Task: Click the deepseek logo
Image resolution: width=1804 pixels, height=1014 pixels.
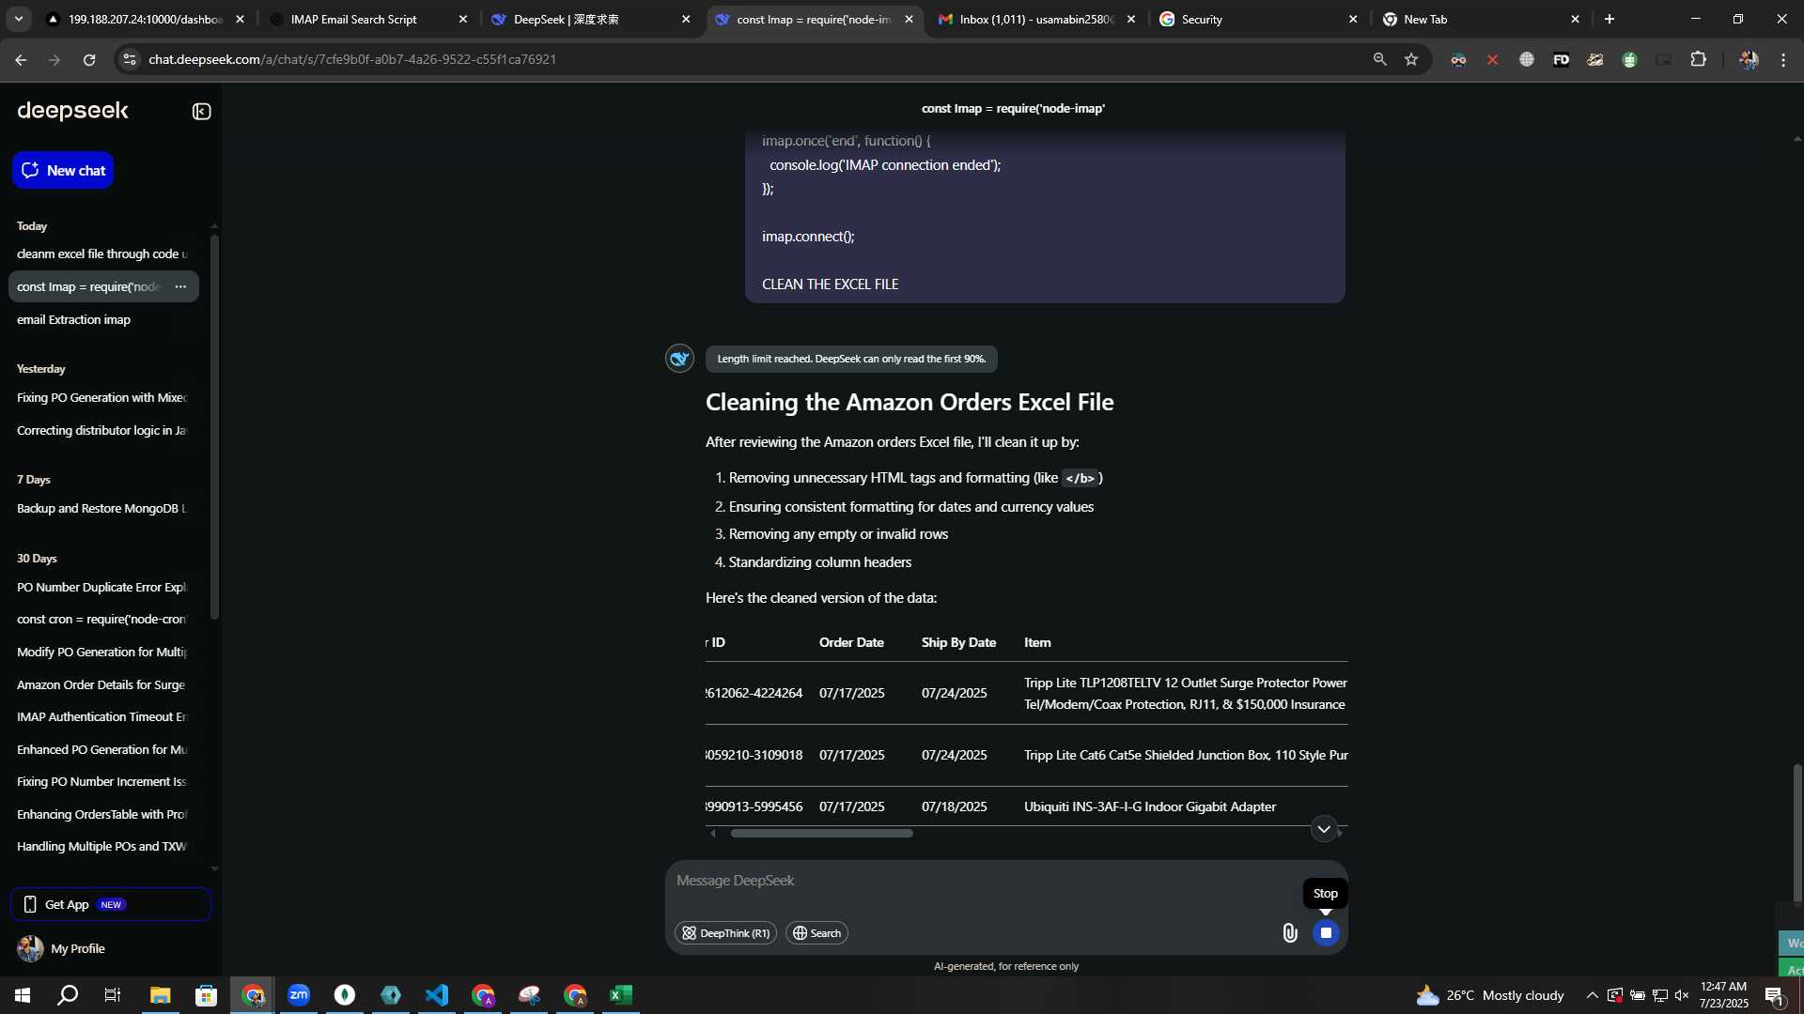Action: pyautogui.click(x=72, y=111)
